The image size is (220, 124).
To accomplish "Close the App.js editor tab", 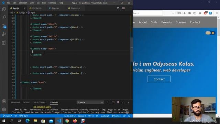I will pyautogui.click(x=24, y=8).
